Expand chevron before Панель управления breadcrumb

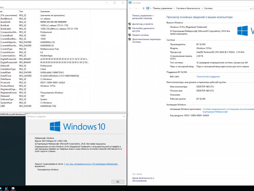(151, 8)
